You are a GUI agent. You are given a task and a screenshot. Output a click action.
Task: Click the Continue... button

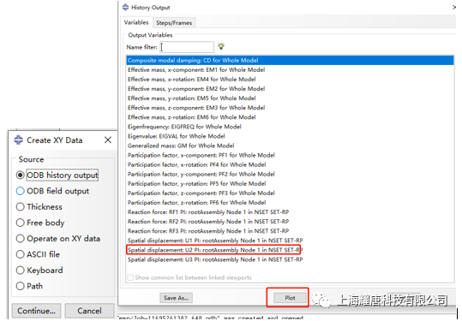point(36,311)
